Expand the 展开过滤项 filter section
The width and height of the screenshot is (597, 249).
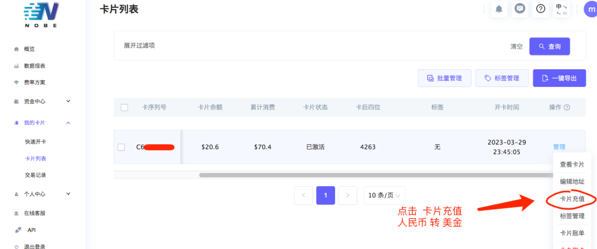pos(139,45)
